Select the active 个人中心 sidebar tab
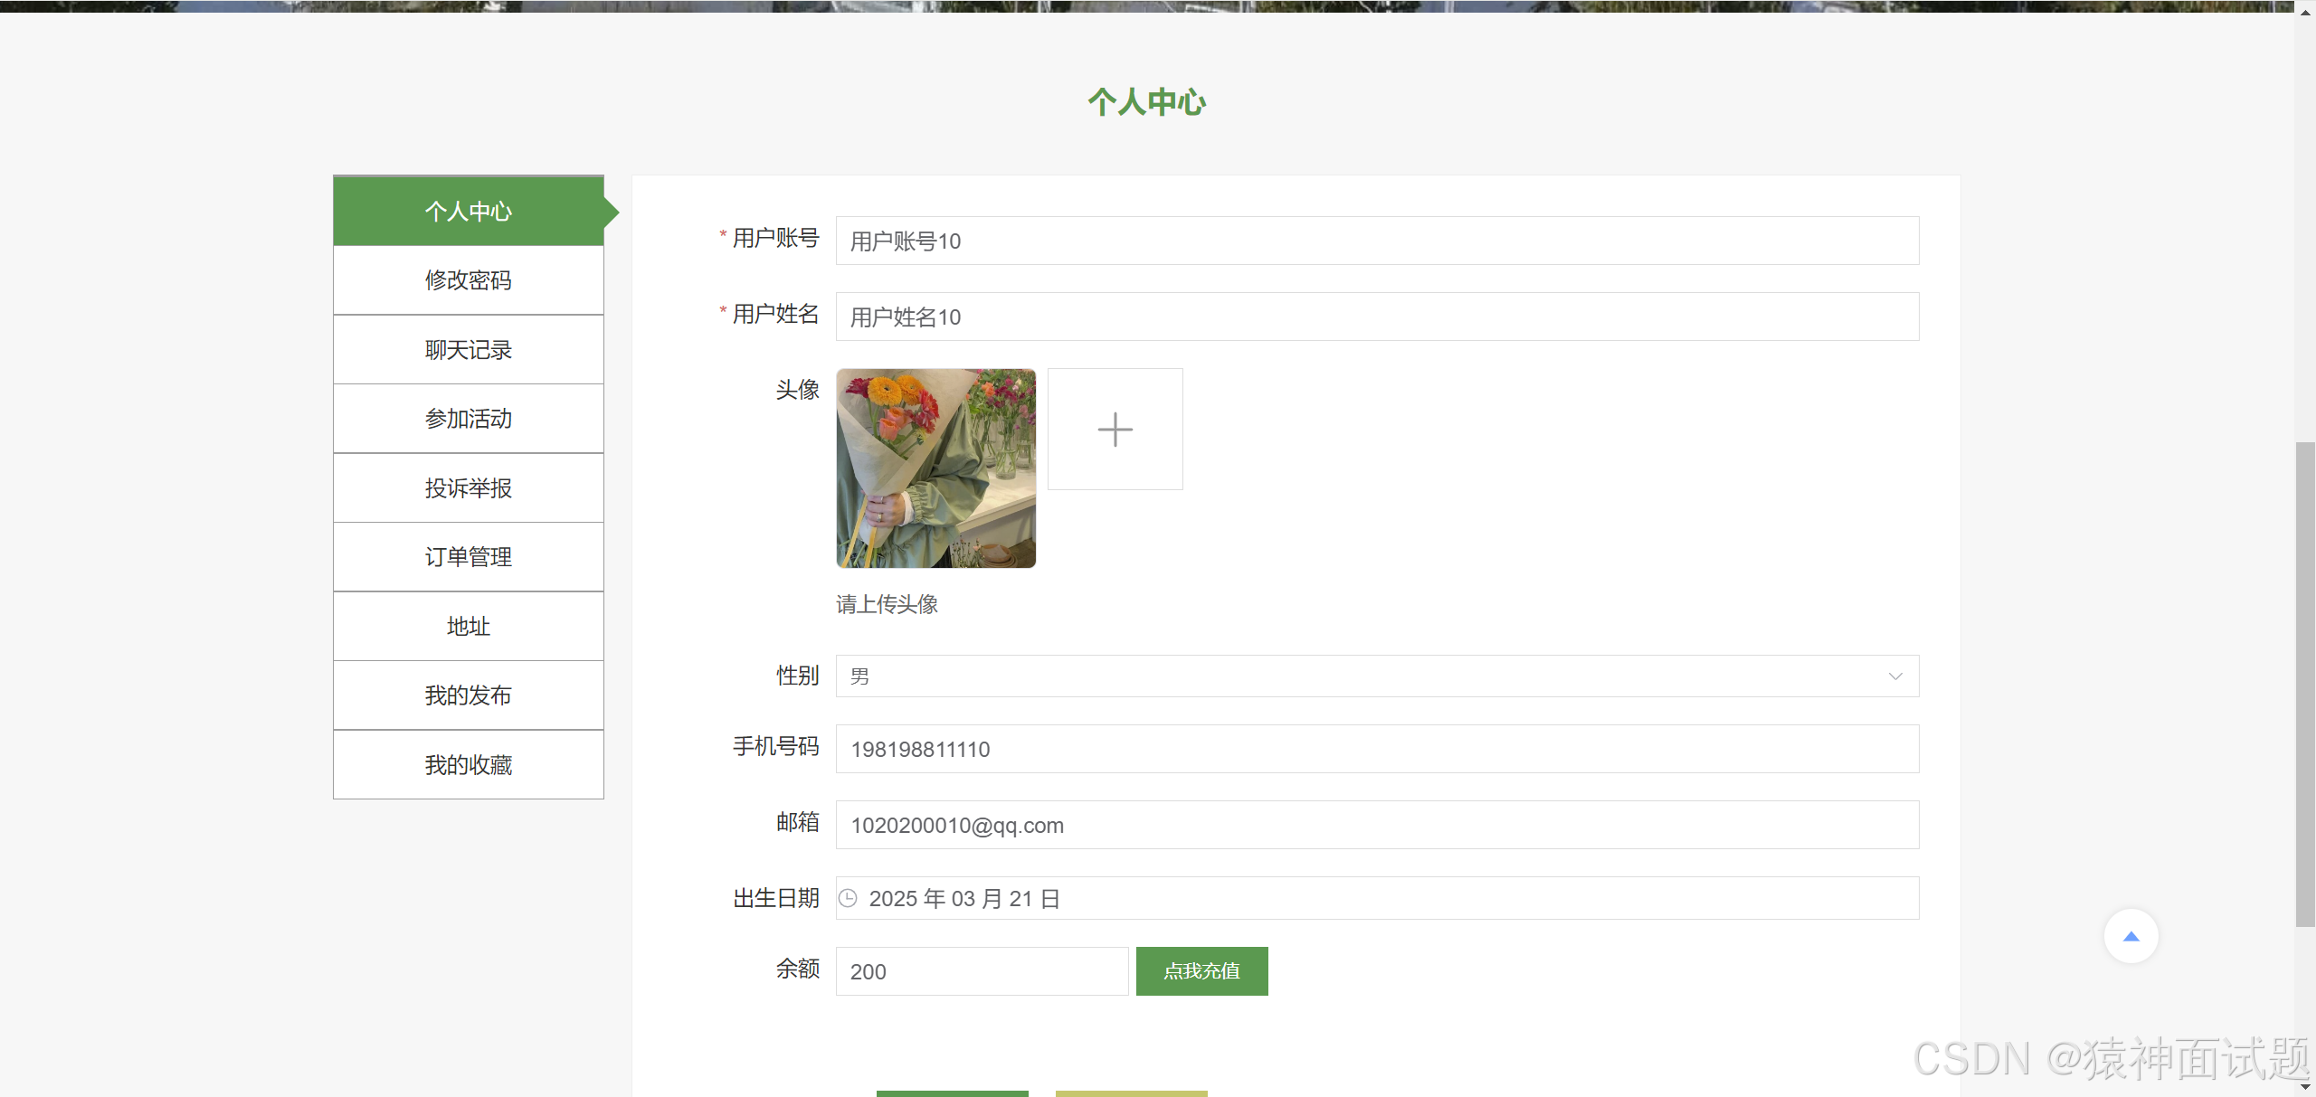 468,211
